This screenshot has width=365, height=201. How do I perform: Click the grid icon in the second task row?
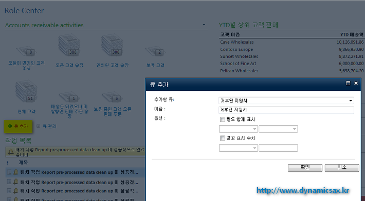(9, 182)
